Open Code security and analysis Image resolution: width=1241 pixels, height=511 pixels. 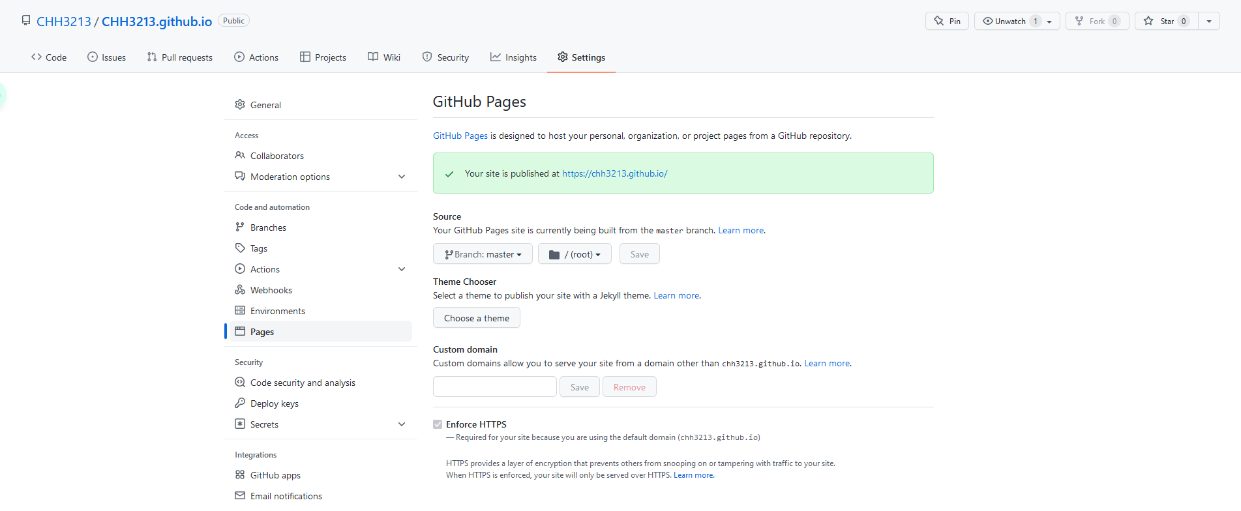click(321, 382)
